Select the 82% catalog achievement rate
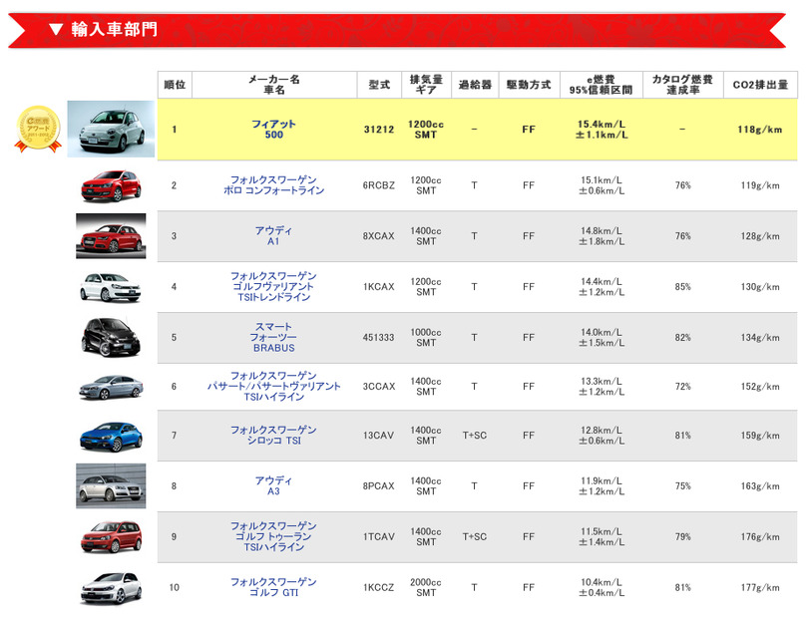This screenshot has width=807, height=618. pos(683,337)
